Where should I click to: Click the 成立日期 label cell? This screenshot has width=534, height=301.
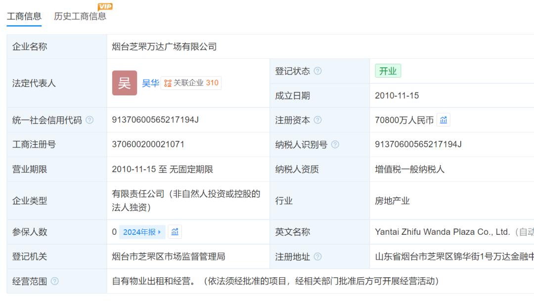pyautogui.click(x=319, y=95)
